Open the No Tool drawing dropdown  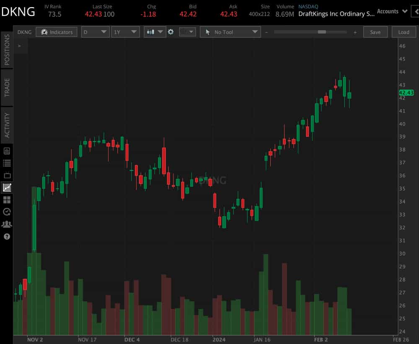click(x=230, y=32)
